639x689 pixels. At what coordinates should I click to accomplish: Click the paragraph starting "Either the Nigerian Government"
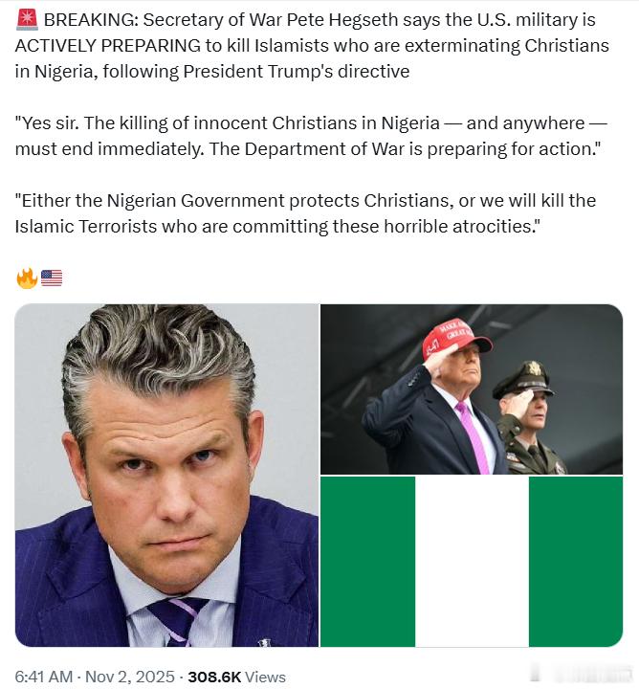tap(305, 213)
